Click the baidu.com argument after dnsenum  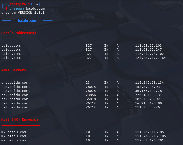[x=35, y=8]
